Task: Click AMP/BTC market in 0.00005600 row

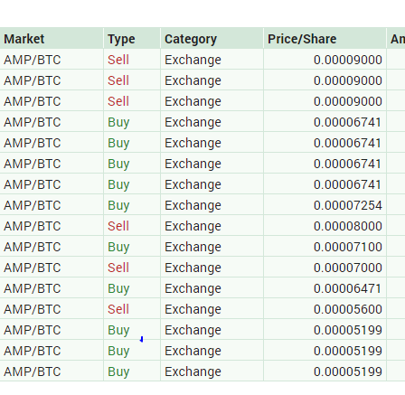Action: pyautogui.click(x=33, y=309)
